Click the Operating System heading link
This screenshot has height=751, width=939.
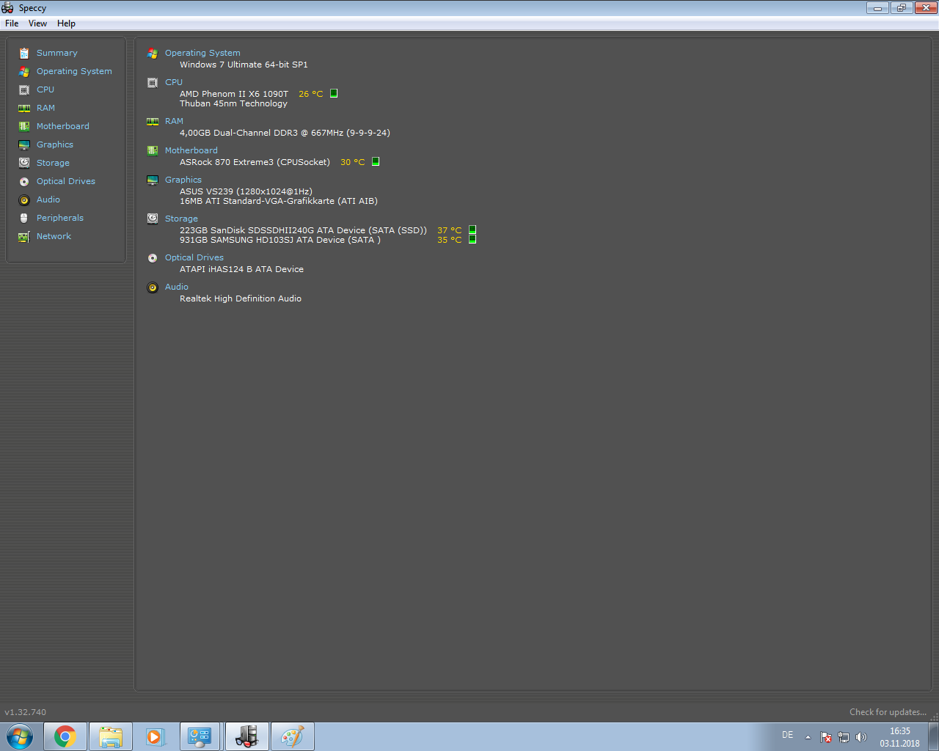coord(202,53)
